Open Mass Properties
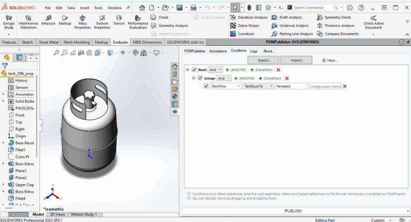 (82, 22)
